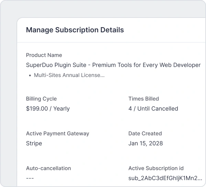Screen dimensions: 206x187
Task: Select the Active Payment Gateway label
Action: click(x=57, y=133)
